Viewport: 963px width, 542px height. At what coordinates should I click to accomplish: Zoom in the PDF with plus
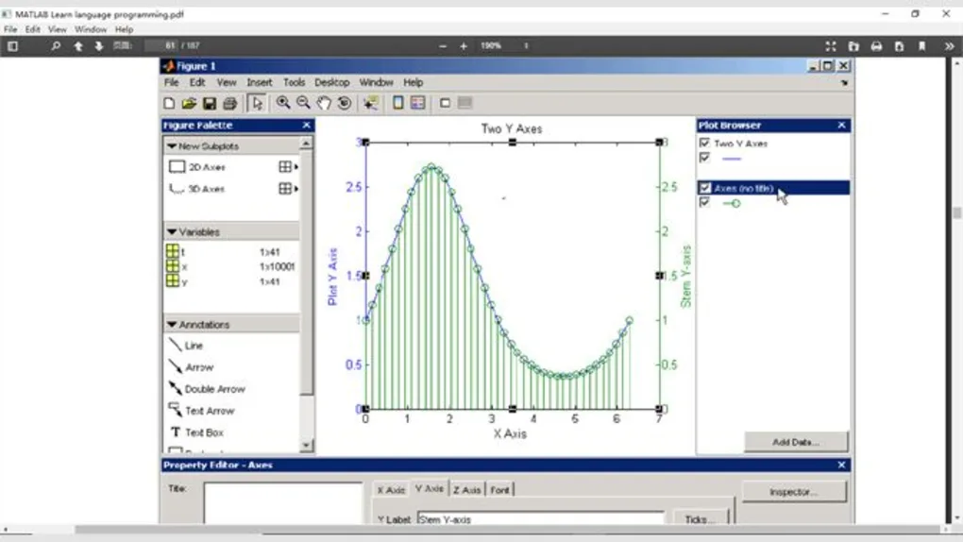[x=464, y=46]
